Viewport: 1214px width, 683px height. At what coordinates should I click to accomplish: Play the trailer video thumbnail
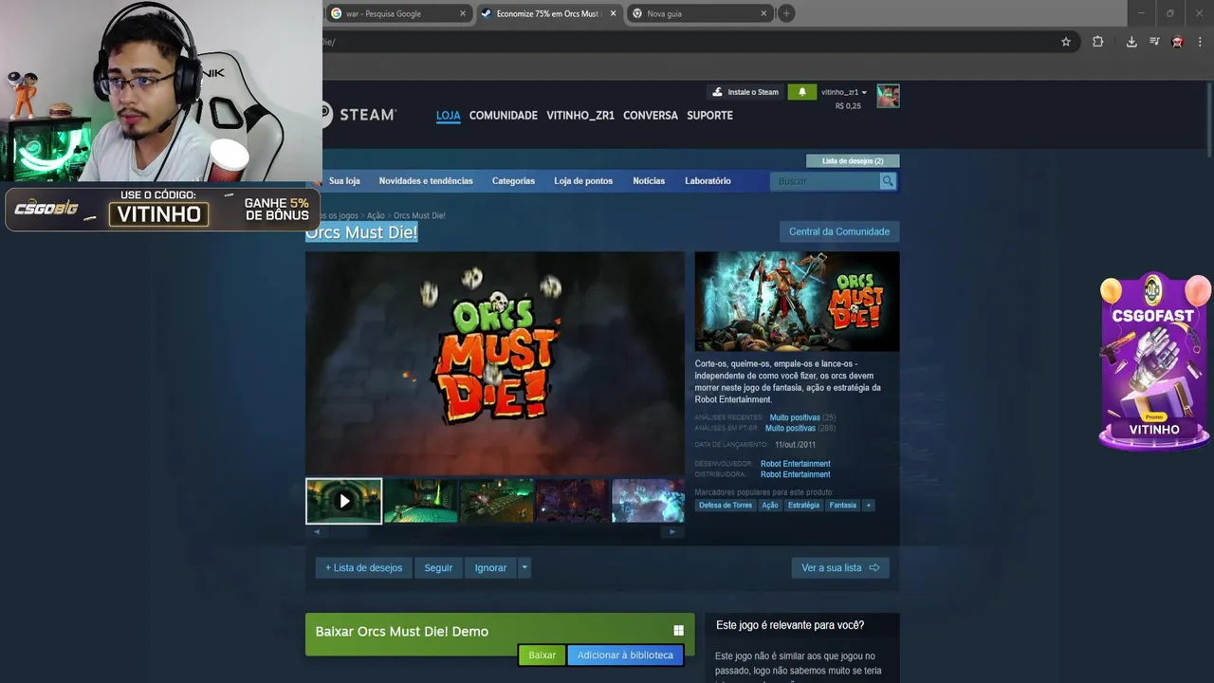344,501
